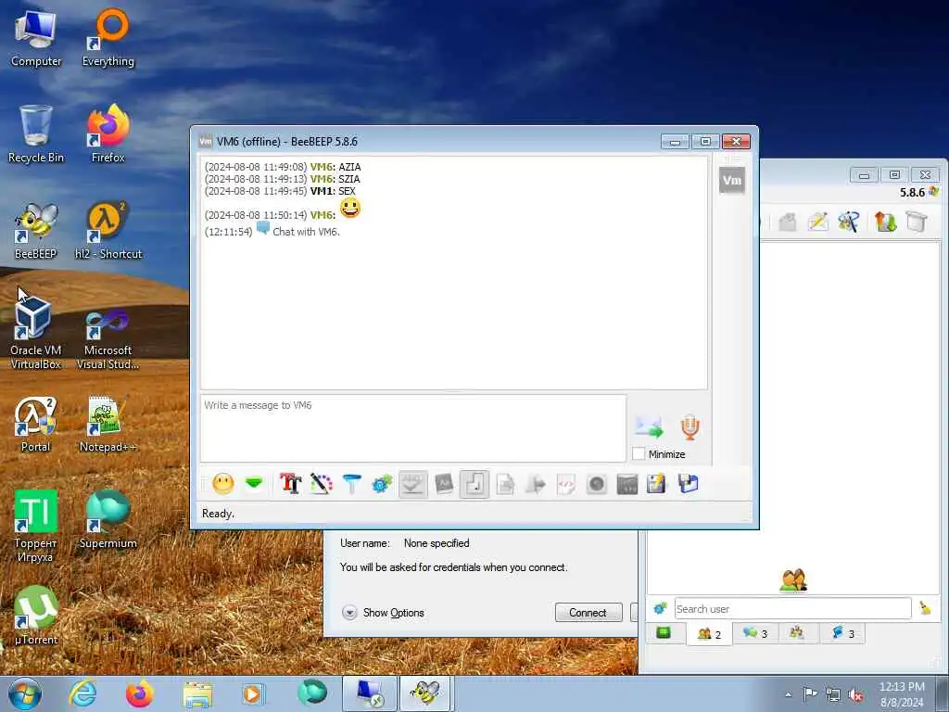The width and height of the screenshot is (949, 712).
Task: Open Oracle VM VirtualBox shortcut
Action: tap(36, 333)
